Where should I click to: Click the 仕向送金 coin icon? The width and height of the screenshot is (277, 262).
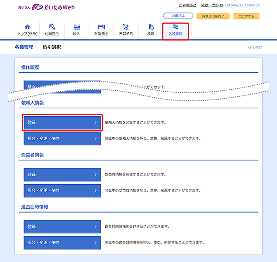click(52, 27)
